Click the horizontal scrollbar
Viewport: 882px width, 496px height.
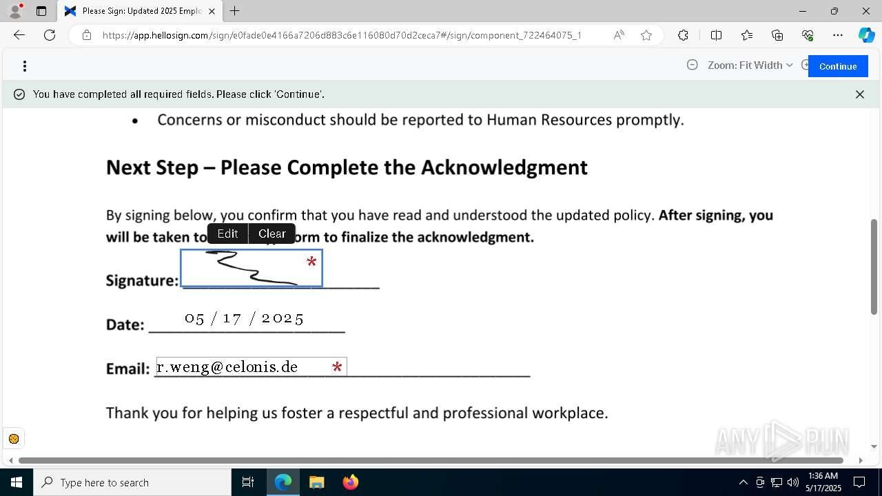431,460
